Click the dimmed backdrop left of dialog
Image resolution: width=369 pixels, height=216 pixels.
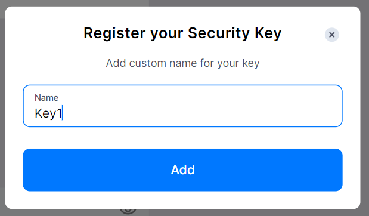[x=2, y=106]
